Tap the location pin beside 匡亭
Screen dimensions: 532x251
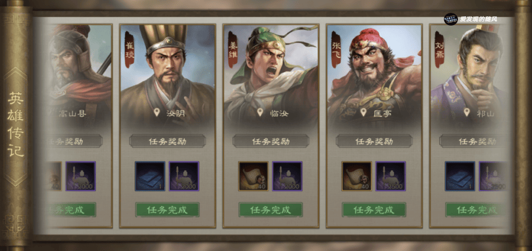(x=363, y=112)
